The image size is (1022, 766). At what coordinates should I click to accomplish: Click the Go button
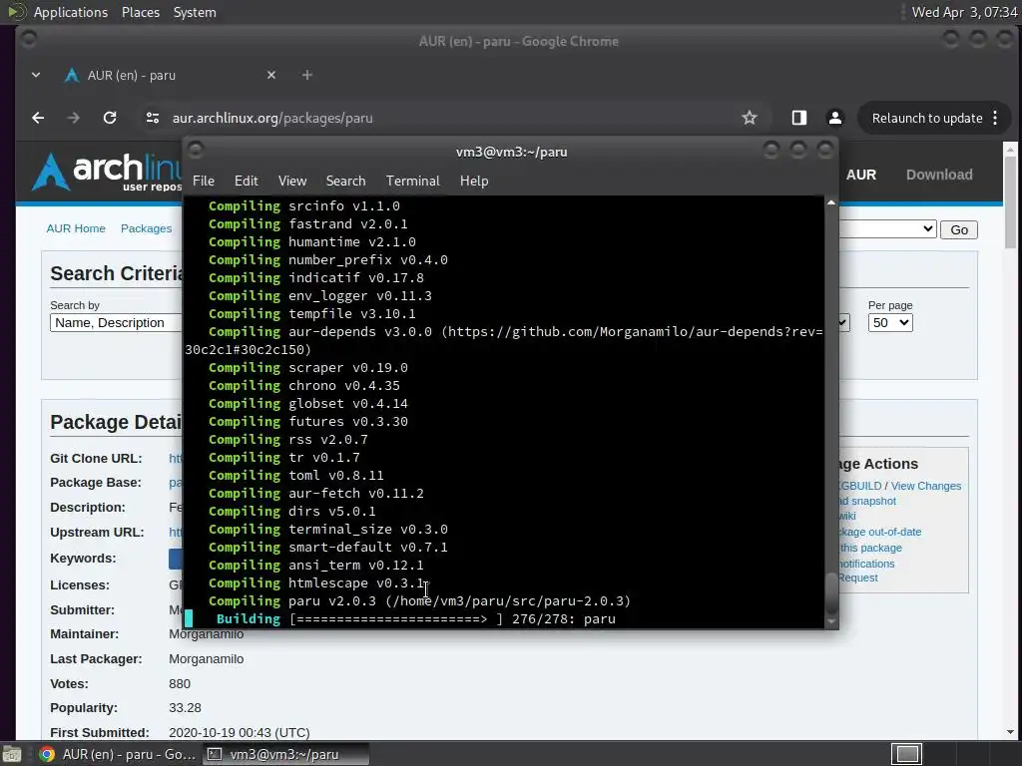click(x=959, y=230)
